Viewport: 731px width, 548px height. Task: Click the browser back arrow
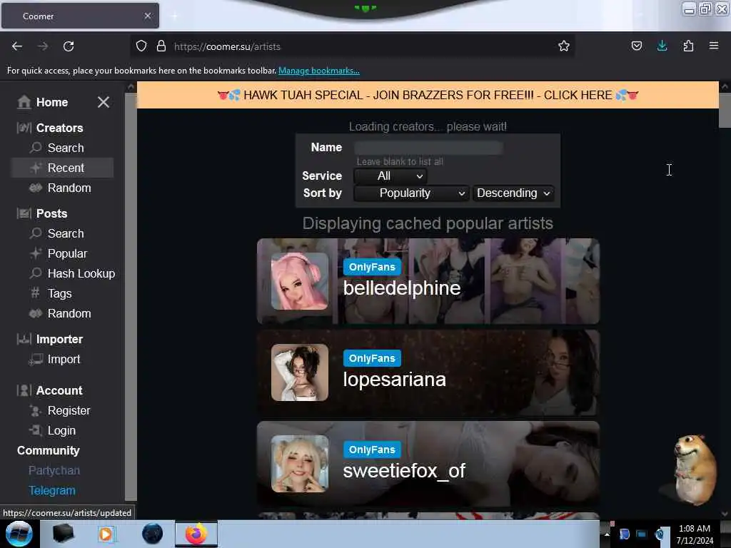click(x=17, y=46)
